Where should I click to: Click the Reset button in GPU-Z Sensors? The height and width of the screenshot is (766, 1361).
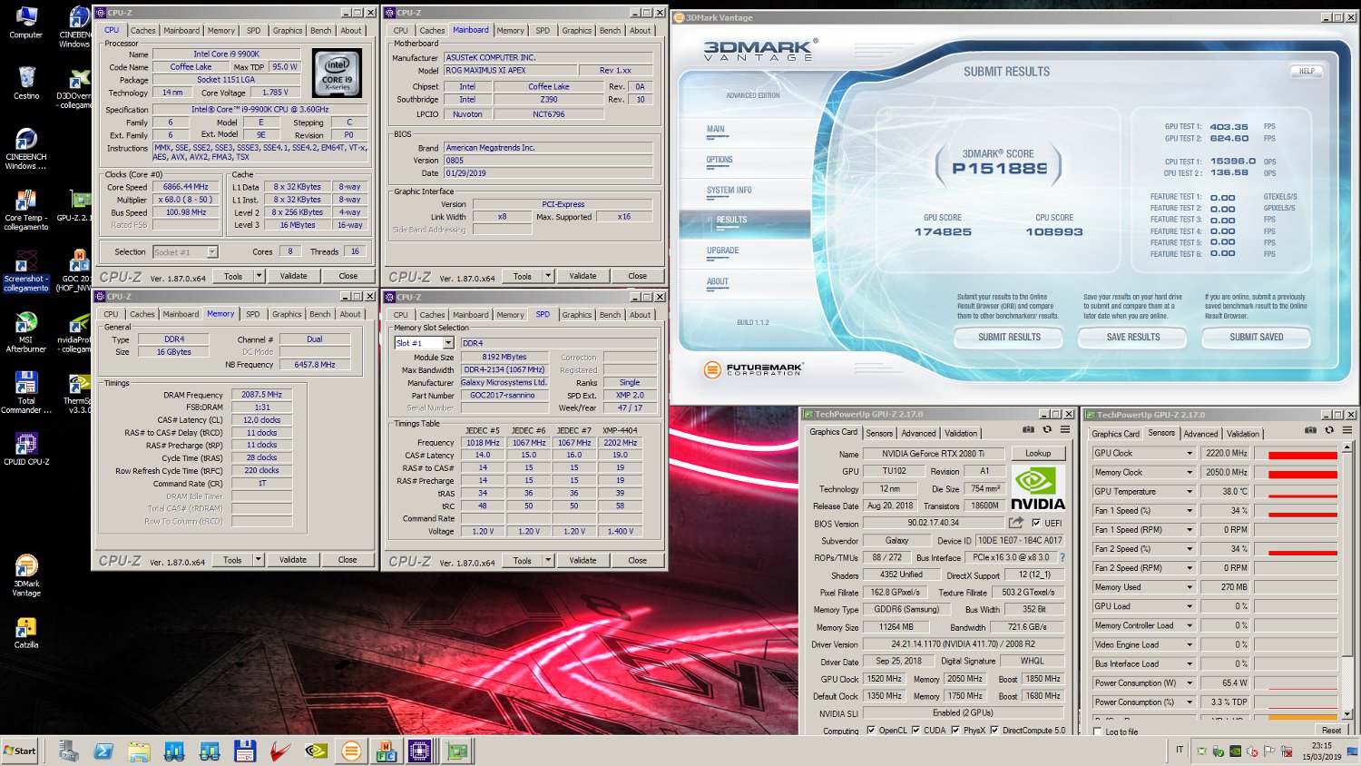[x=1331, y=730]
